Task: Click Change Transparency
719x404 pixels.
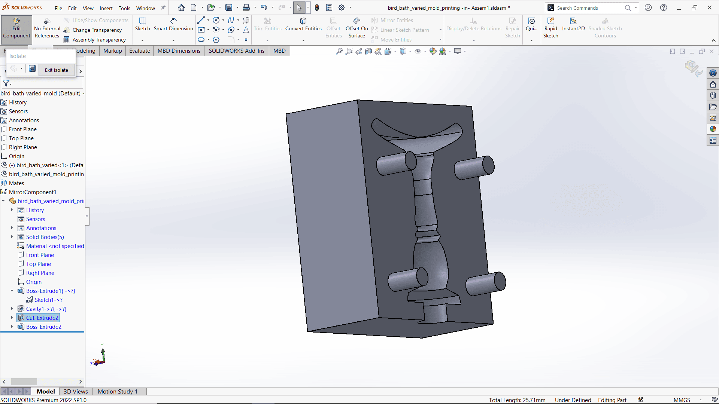Action: 93,30
